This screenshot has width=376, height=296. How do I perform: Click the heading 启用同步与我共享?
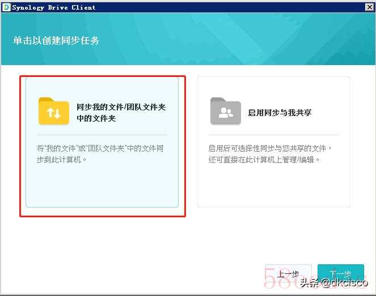[x=280, y=113]
